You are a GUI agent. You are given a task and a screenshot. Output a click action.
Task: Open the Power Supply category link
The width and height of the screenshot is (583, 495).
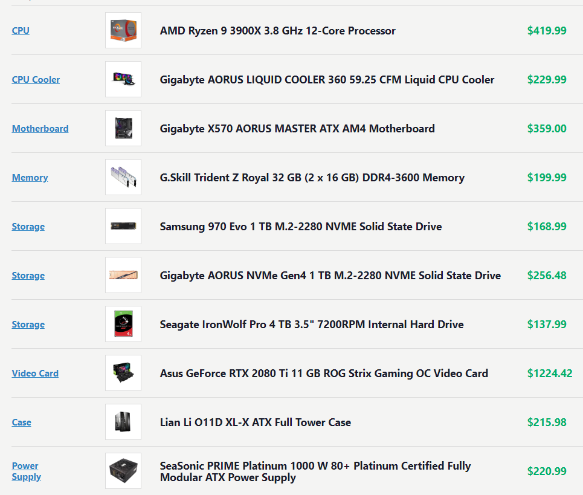26,471
